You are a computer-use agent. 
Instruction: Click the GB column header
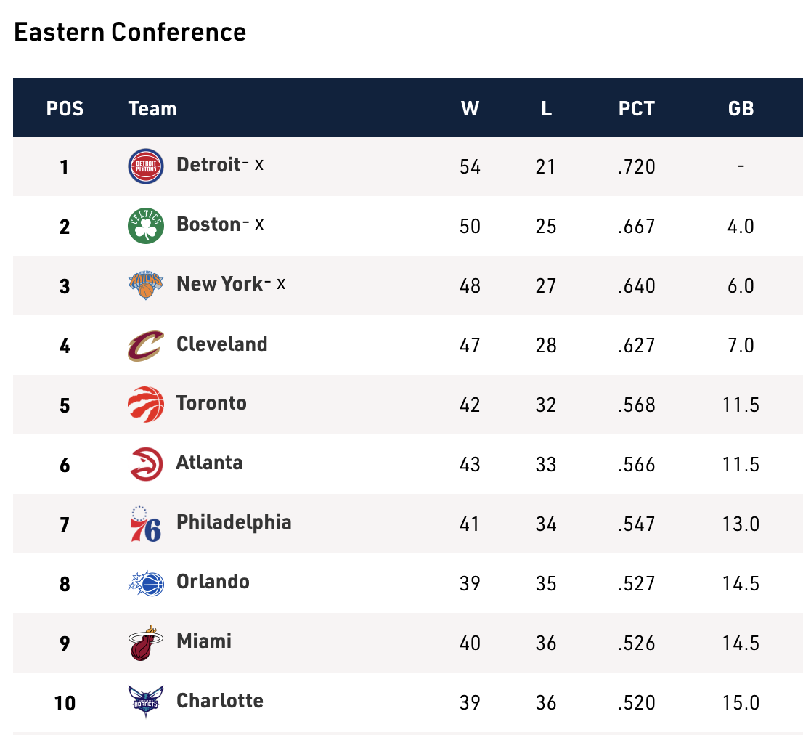tap(741, 109)
